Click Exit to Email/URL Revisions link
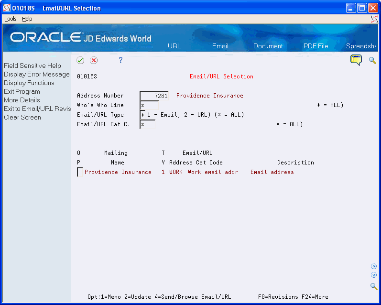Image resolution: width=381 pixels, height=305 pixels. coord(37,109)
